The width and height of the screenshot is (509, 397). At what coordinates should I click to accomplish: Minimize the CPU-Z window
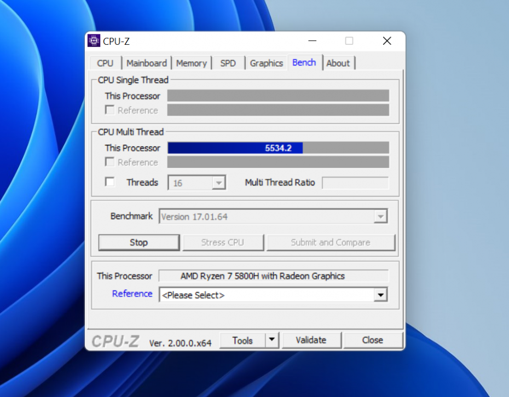[313, 41]
